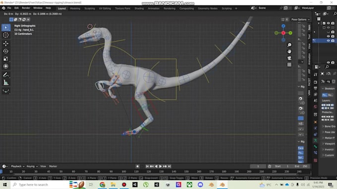This screenshot has height=189, width=337.
Task: Switch to the Shading workspace tab
Action: click(x=139, y=8)
